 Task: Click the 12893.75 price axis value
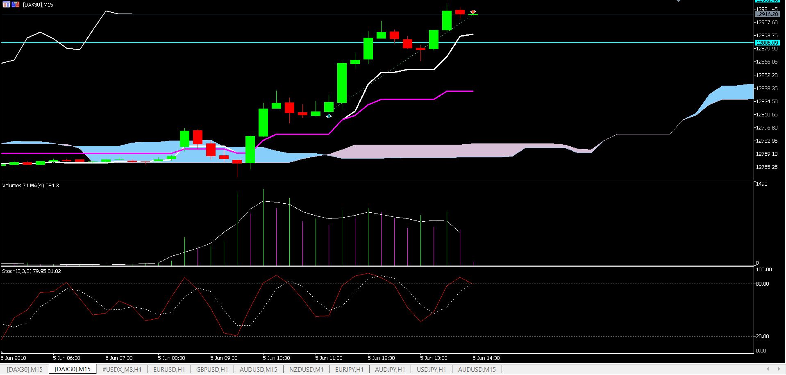point(767,36)
